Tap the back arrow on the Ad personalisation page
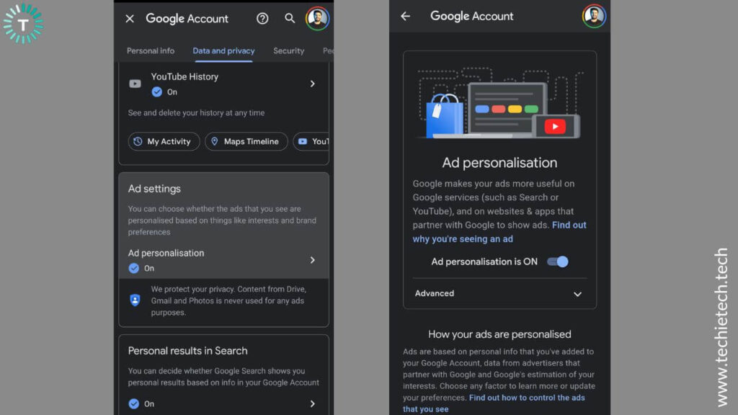This screenshot has height=415, width=738. pos(406,15)
